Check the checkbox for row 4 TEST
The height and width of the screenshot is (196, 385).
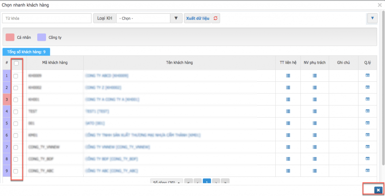point(16,111)
